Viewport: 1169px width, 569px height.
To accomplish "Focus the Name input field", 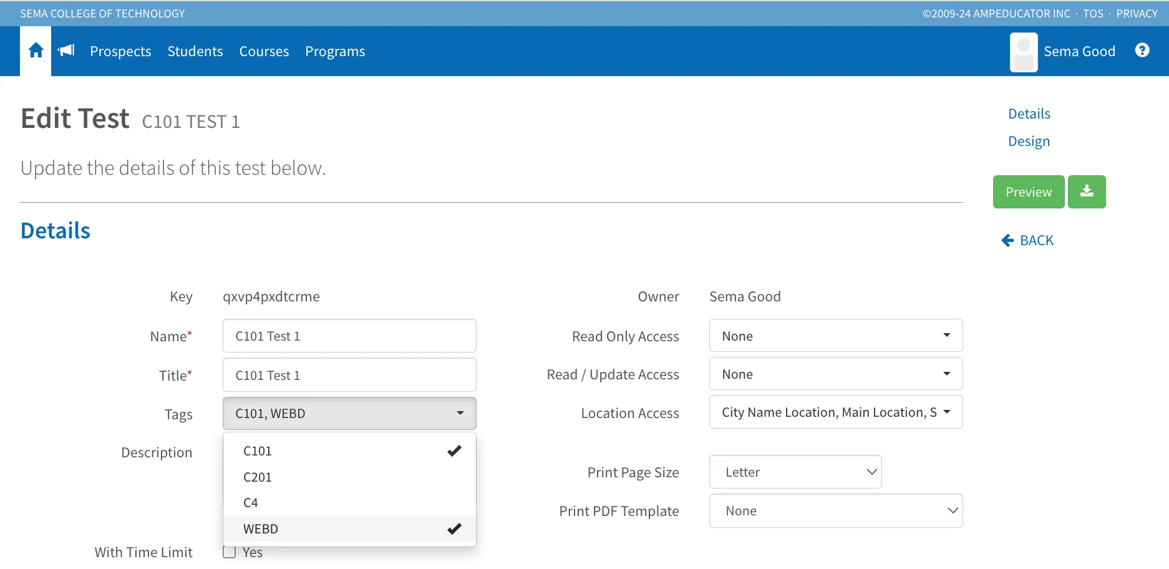I will coord(349,336).
